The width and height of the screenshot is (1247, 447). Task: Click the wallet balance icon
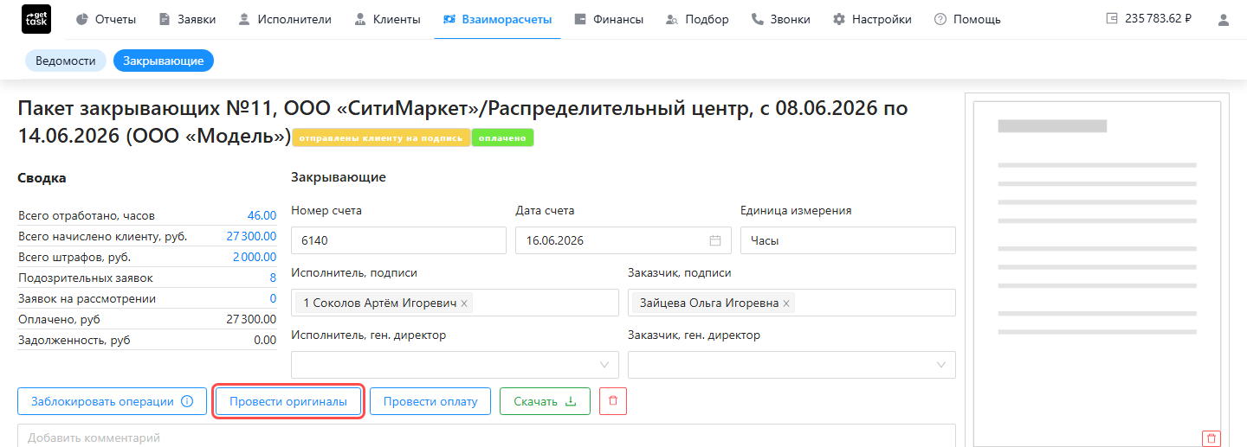1112,19
